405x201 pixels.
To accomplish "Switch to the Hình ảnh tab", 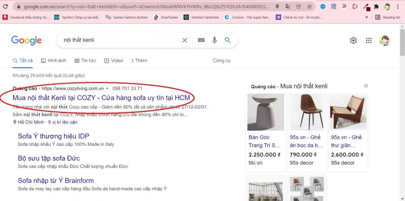I will tap(54, 60).
